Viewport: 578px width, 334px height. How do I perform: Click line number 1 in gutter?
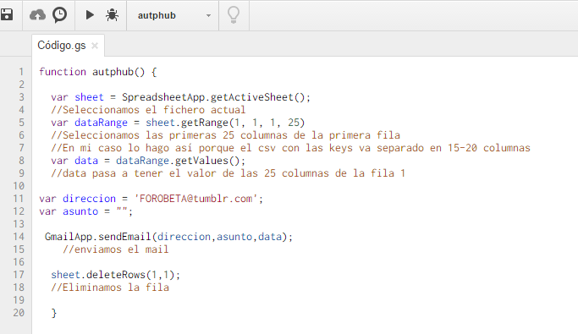tap(21, 72)
